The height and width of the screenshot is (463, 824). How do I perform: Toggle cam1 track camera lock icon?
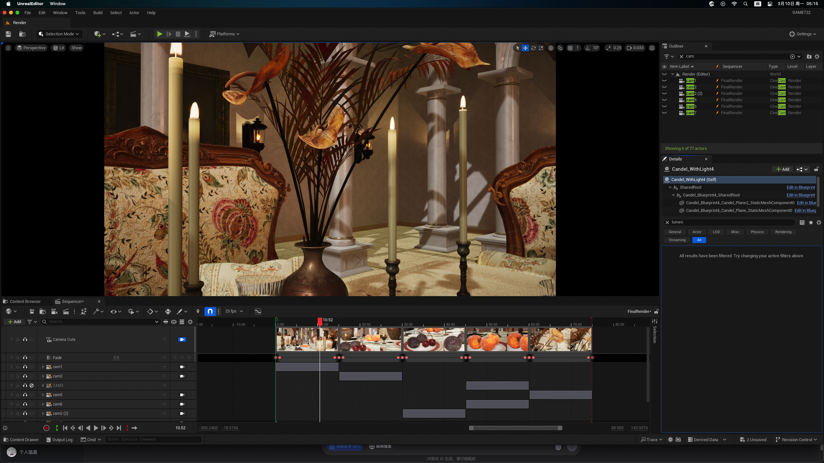182,367
